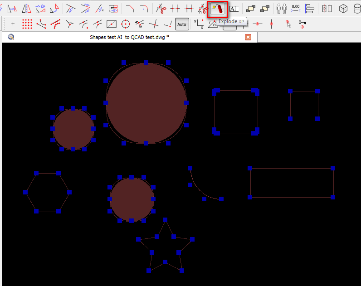Toggle the Auto snap button
Screen dimensions: 361x286
[x=182, y=24]
